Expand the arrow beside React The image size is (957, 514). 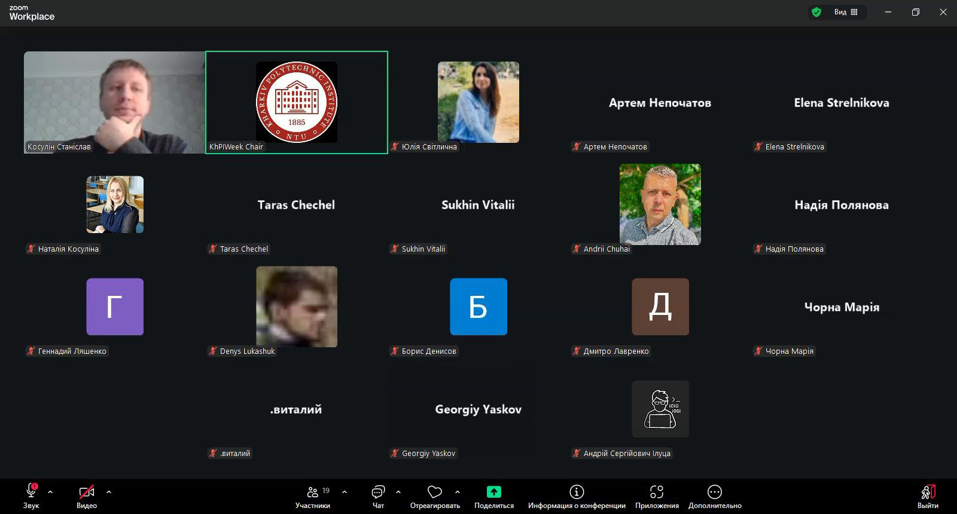pos(458,492)
